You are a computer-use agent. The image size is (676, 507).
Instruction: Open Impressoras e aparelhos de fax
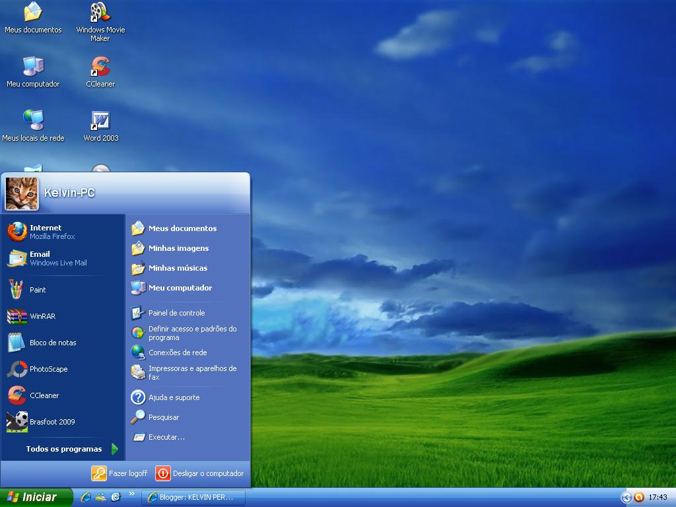188,372
